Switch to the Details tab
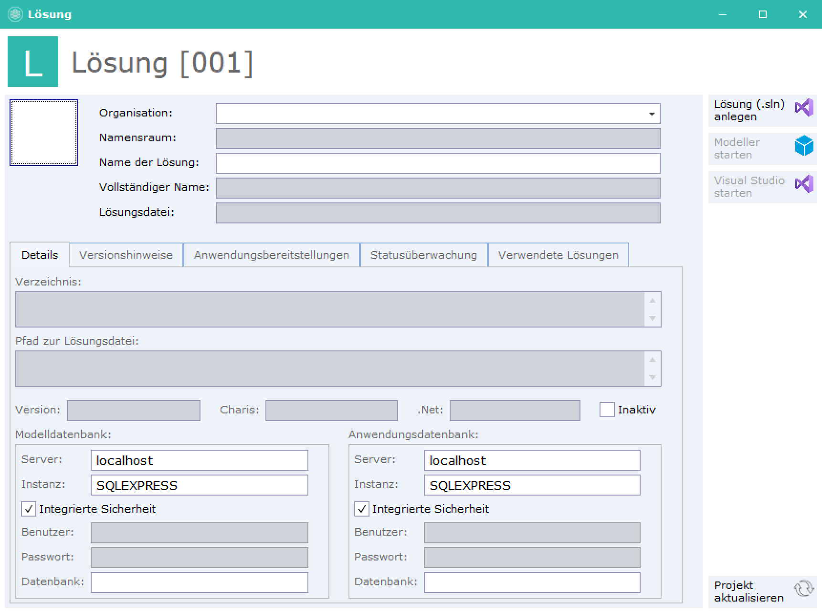This screenshot has width=822, height=613. tap(40, 255)
